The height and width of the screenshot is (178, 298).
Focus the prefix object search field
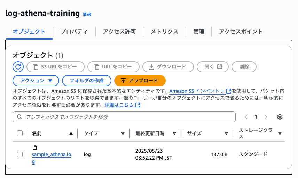(x=124, y=117)
